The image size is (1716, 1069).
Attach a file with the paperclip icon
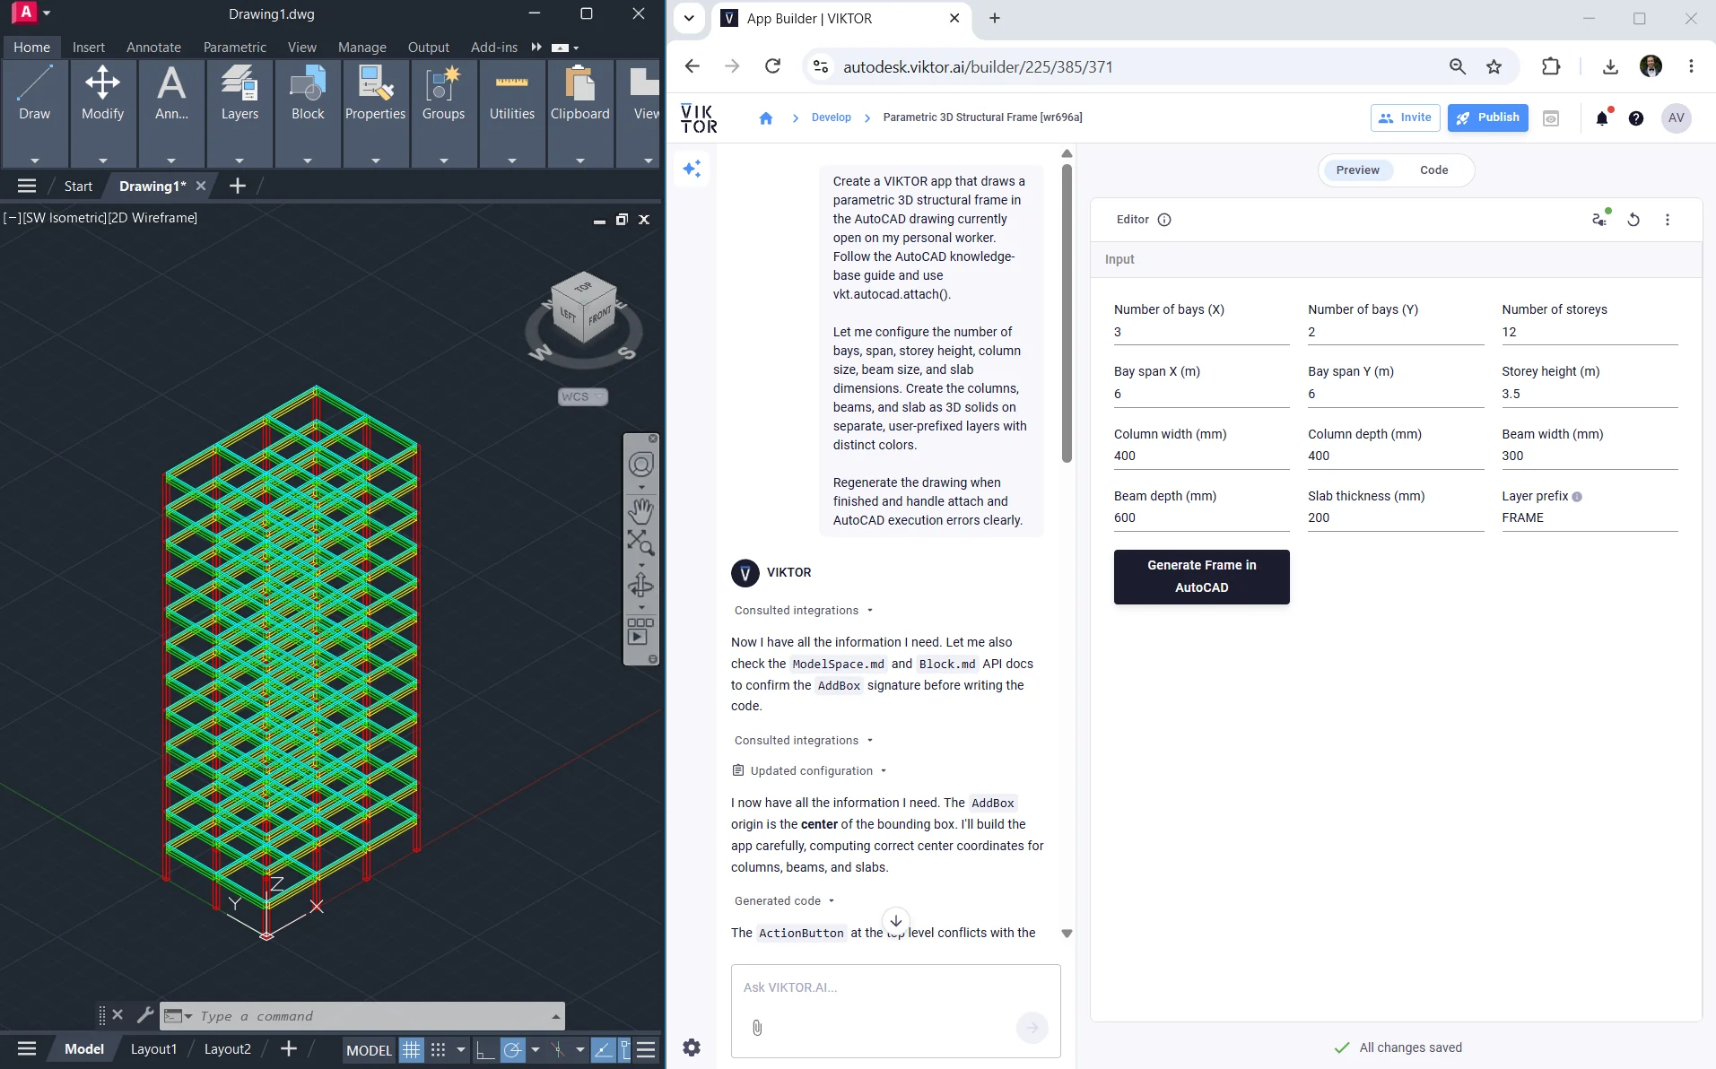(x=757, y=1028)
